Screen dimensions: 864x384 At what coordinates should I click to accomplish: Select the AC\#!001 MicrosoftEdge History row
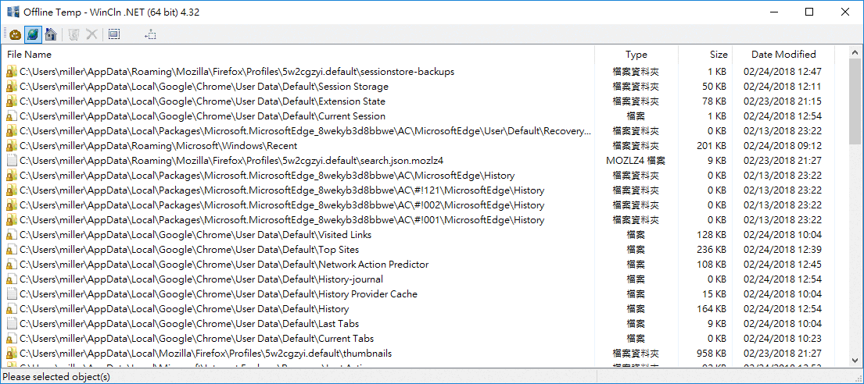[282, 220]
